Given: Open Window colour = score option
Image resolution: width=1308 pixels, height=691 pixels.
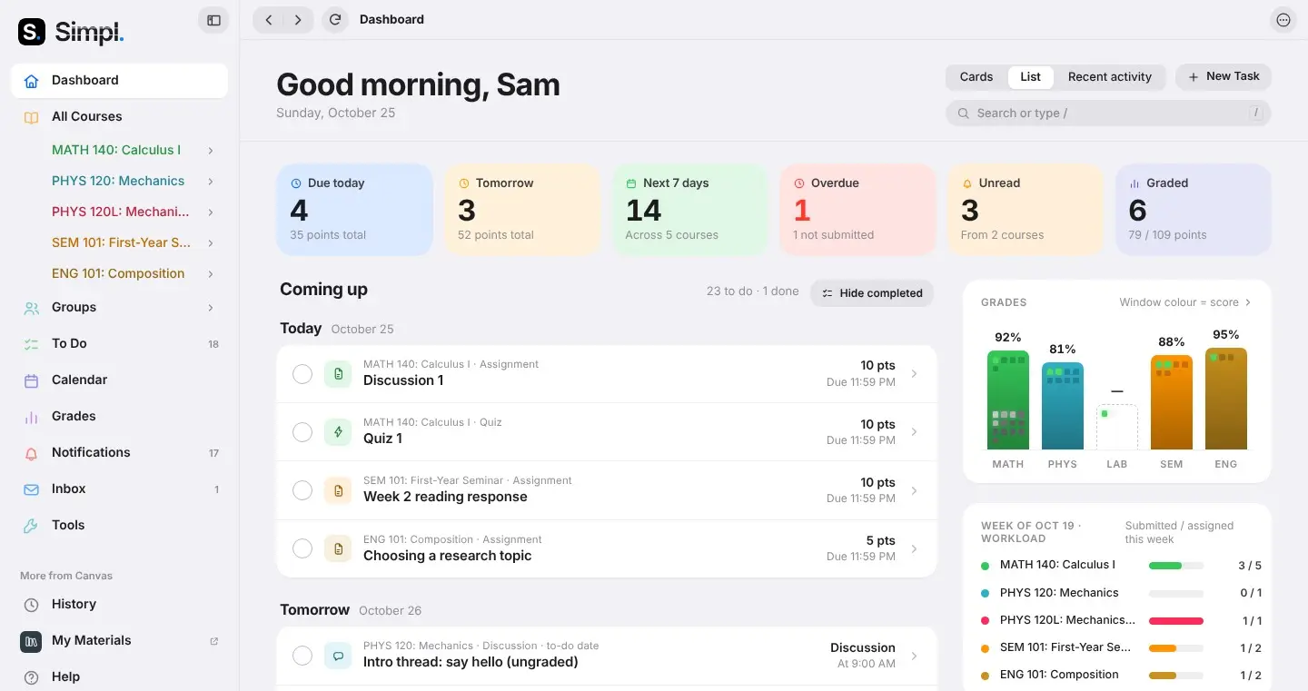Looking at the screenshot, I should coord(1185,302).
